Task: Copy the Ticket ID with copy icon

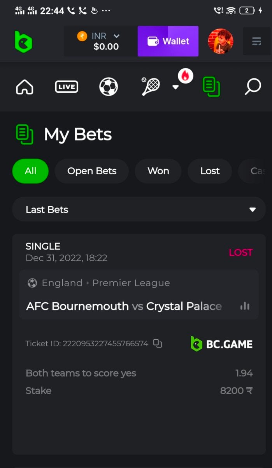Action: point(157,344)
